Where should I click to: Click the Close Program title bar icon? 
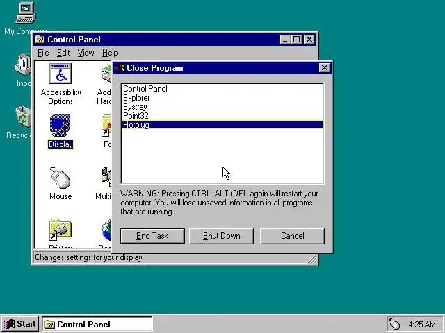coord(120,68)
